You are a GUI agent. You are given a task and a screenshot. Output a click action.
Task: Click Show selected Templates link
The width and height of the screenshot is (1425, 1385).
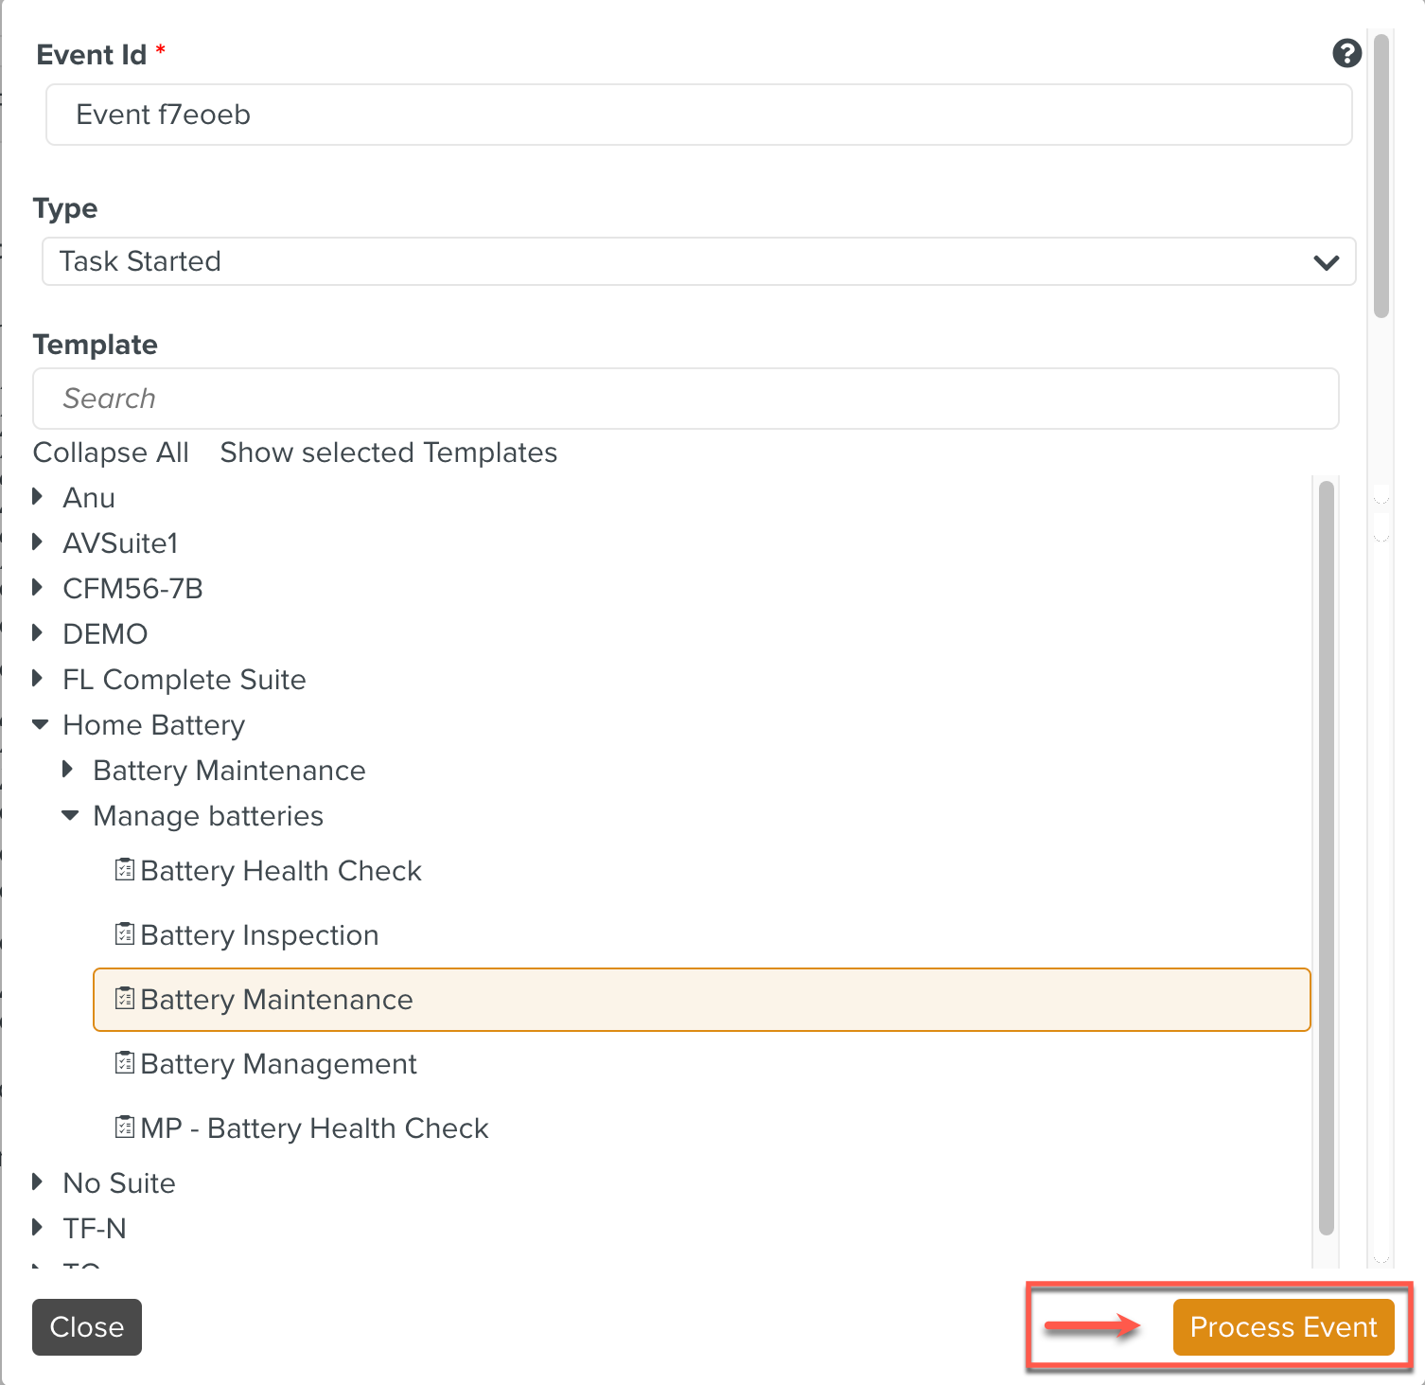(x=388, y=453)
